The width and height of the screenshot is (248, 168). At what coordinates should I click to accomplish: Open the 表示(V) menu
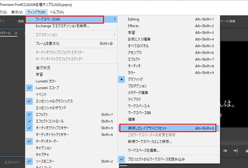(17, 12)
